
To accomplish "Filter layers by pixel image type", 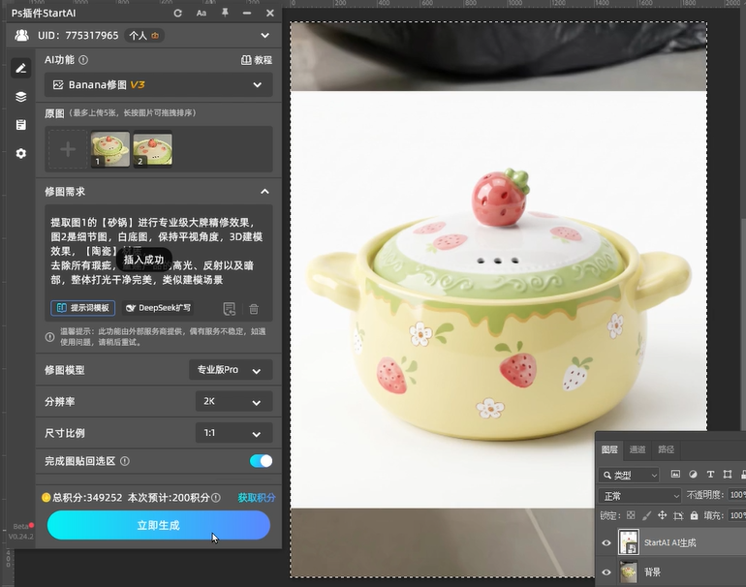I will (675, 475).
